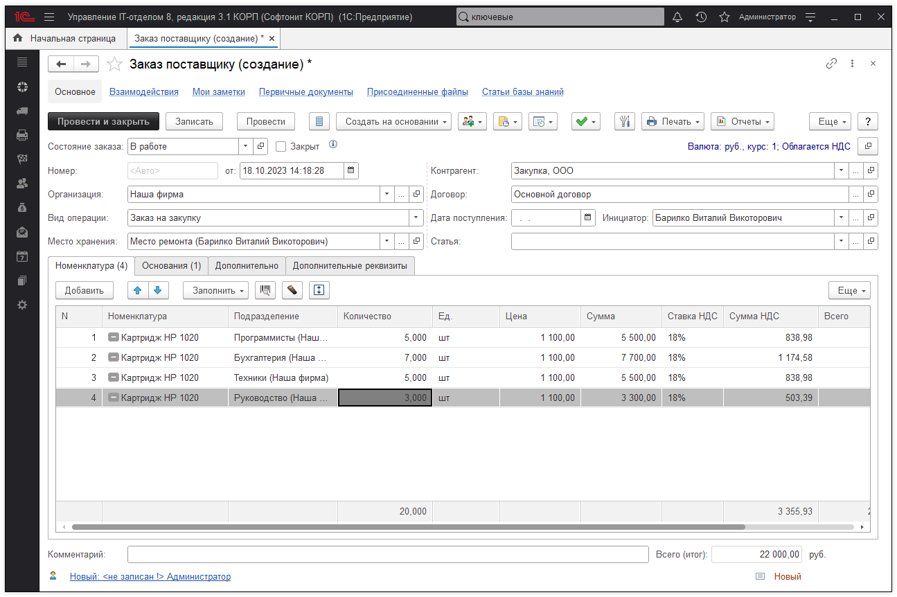This screenshot has width=897, height=597.
Task: Open notifications bell in title bar
Action: [677, 17]
